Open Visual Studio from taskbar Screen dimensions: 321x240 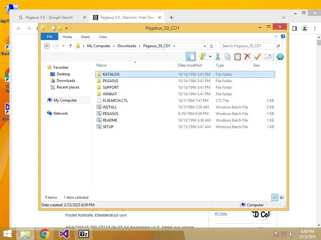[x=64, y=234]
